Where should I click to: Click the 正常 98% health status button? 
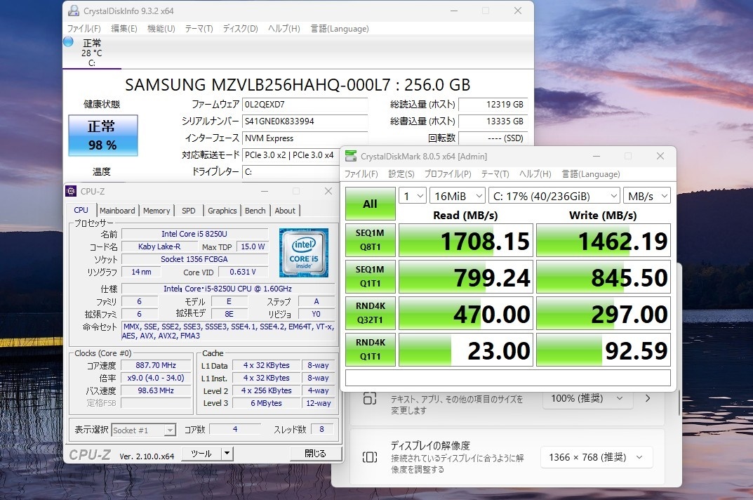point(102,135)
